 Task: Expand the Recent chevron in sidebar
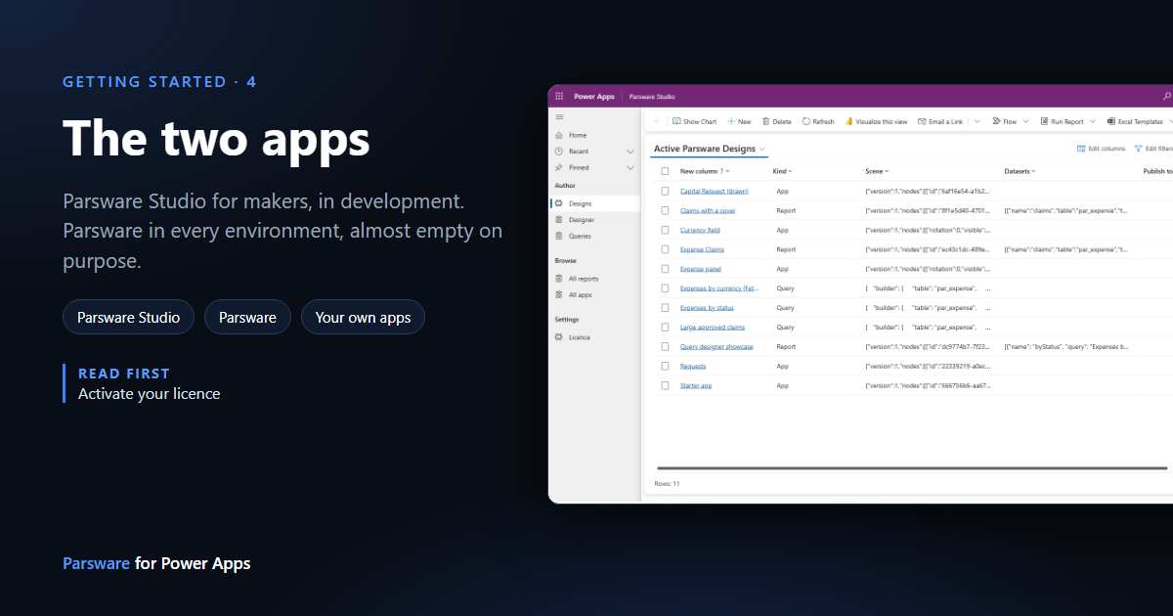pos(630,152)
